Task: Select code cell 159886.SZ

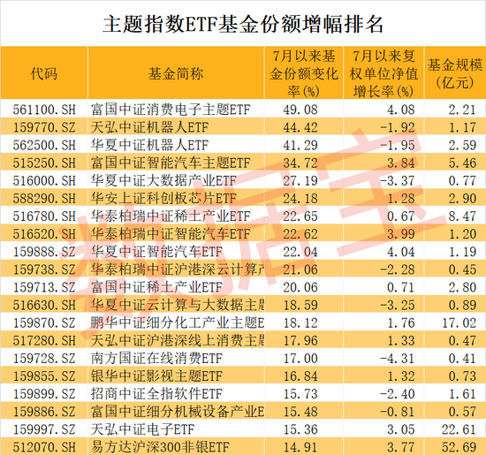Action: pos(44,412)
